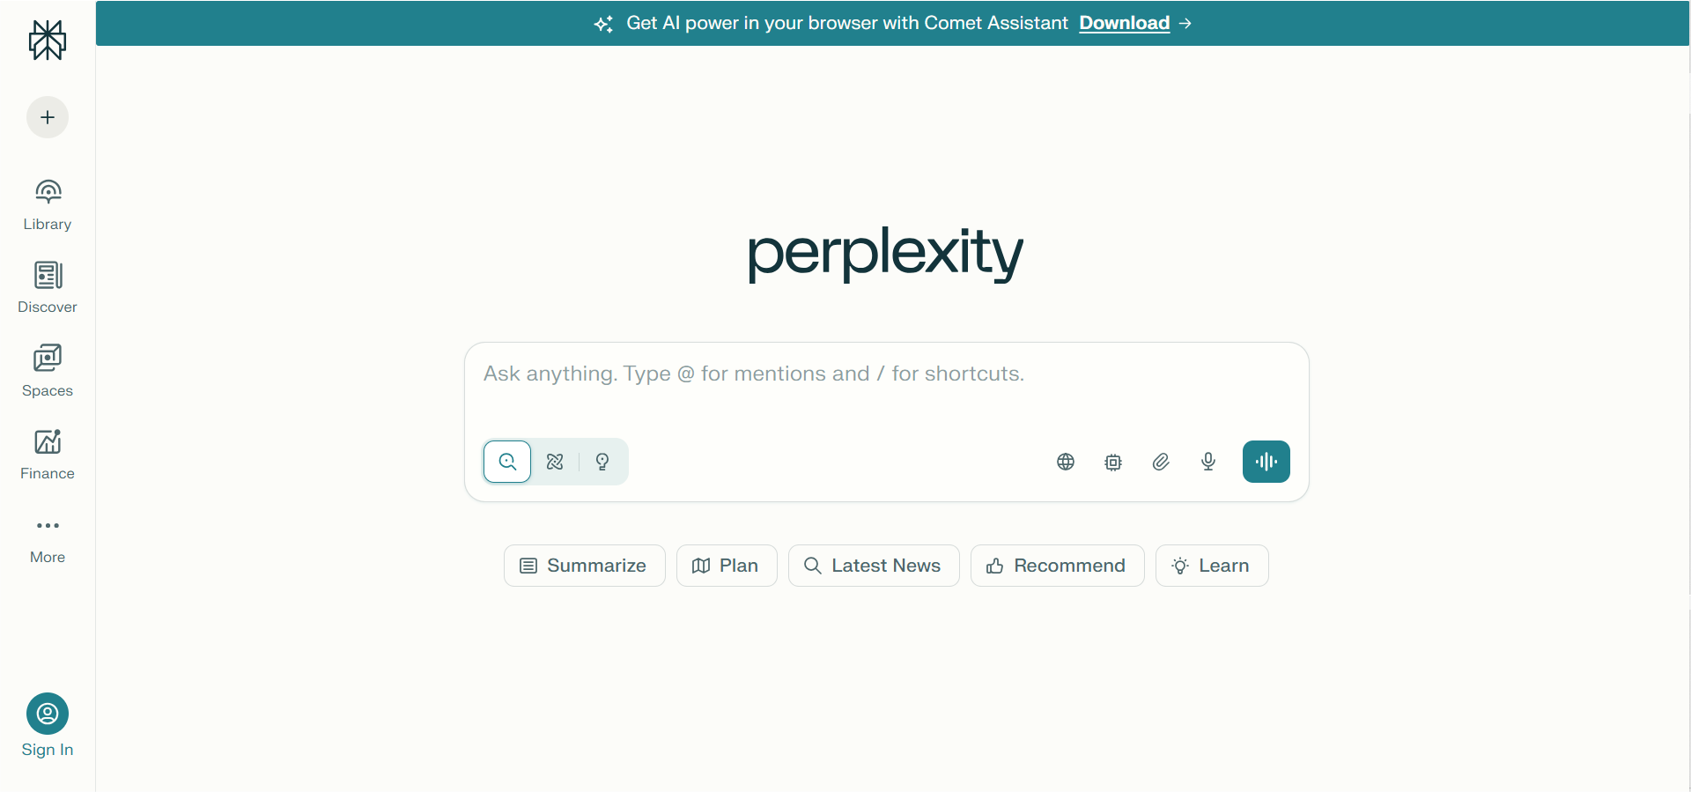Open the Library sidebar section
The width and height of the screenshot is (1691, 792).
tap(48, 204)
